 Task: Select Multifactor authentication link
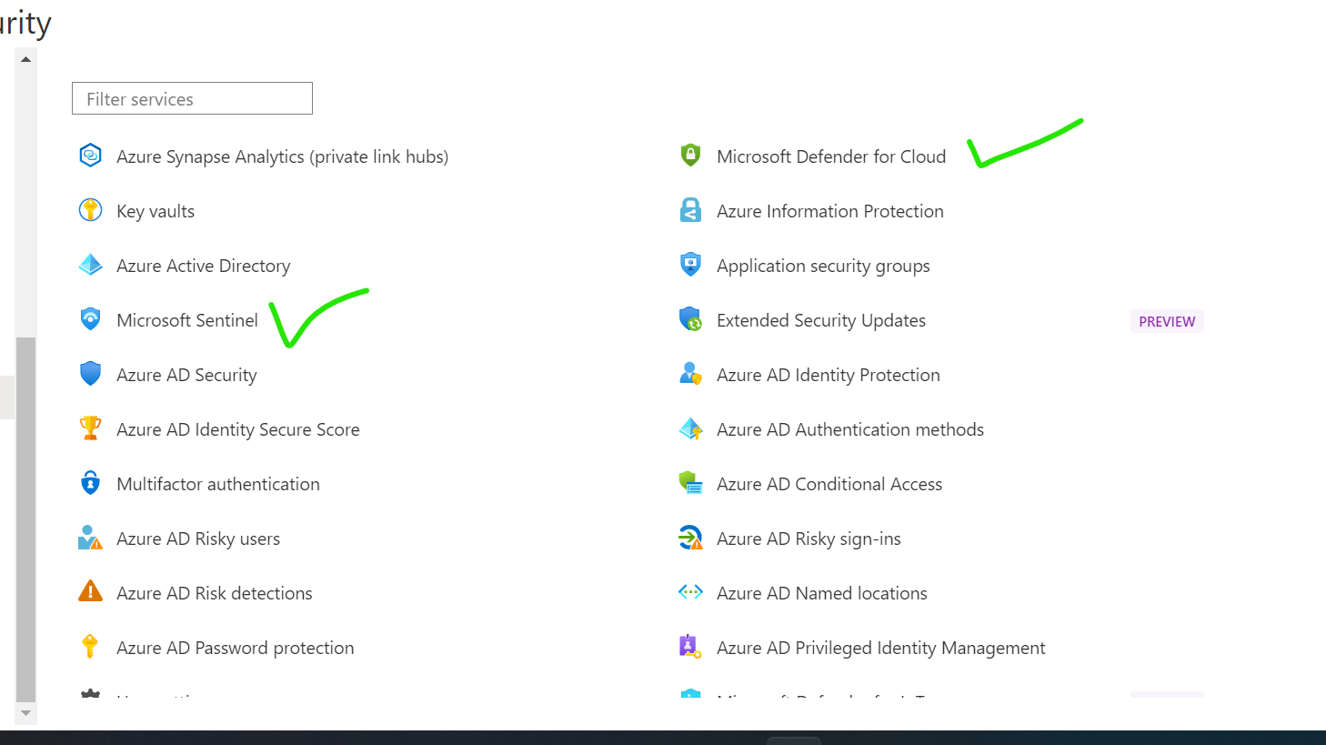218,484
